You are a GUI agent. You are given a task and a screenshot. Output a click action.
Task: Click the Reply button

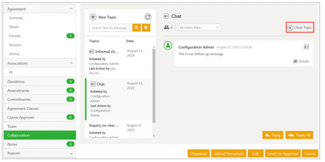(x=273, y=135)
